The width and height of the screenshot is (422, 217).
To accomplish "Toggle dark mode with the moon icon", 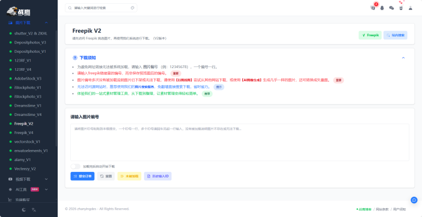I will [x=24, y=210].
